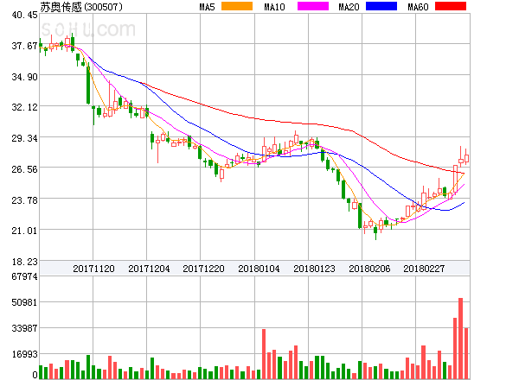Click the 20171204 date label
This screenshot has width=519, height=380.
click(149, 269)
